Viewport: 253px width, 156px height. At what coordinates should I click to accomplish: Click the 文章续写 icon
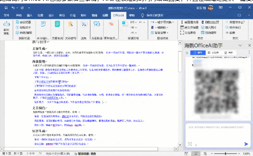tap(70, 24)
